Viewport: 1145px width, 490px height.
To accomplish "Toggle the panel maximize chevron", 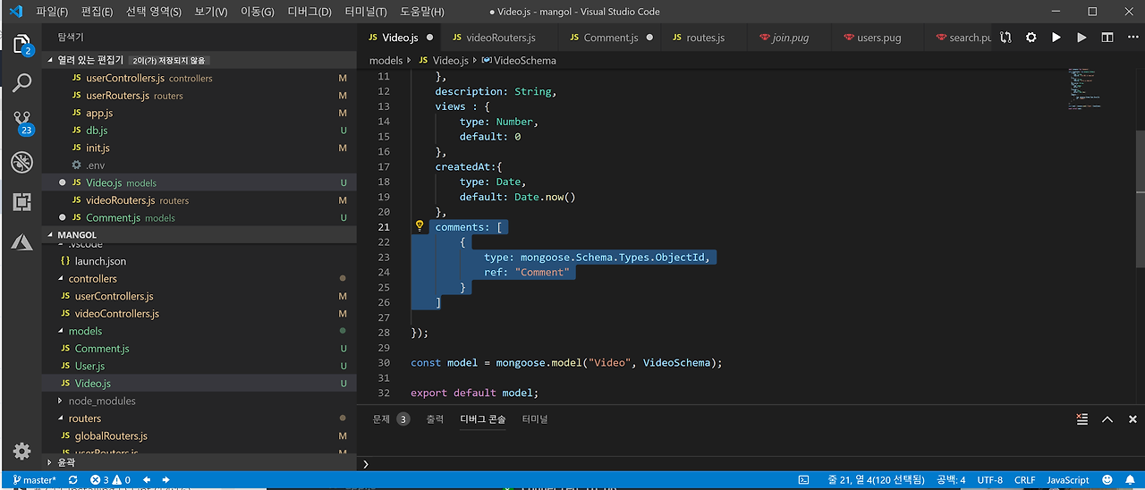I will point(1107,419).
